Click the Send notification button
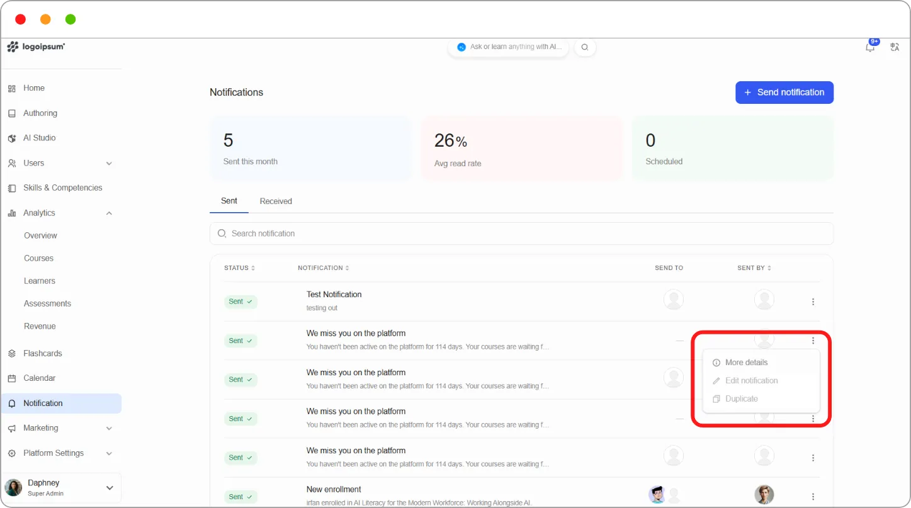Image resolution: width=911 pixels, height=508 pixels. coord(784,93)
